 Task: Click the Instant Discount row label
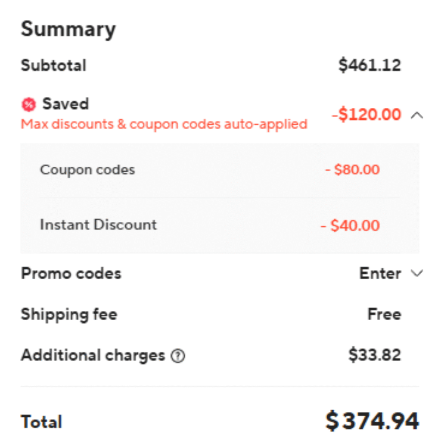pos(98,225)
